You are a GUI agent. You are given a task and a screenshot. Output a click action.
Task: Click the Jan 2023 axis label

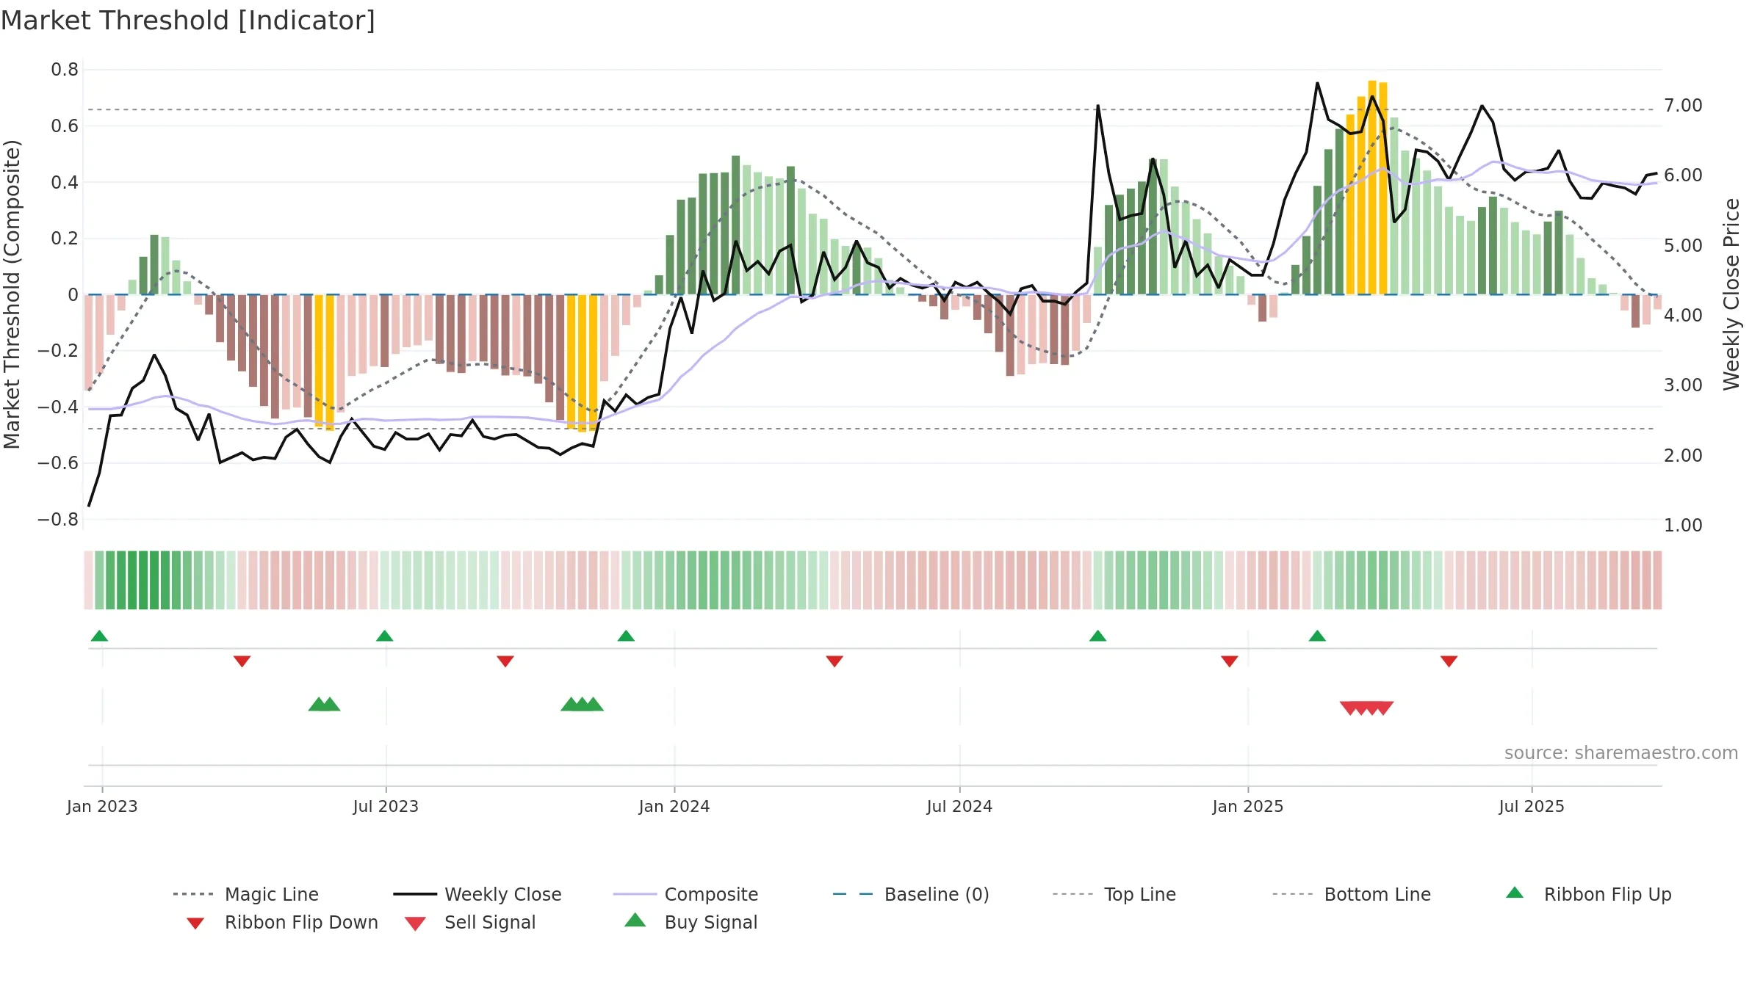click(102, 807)
